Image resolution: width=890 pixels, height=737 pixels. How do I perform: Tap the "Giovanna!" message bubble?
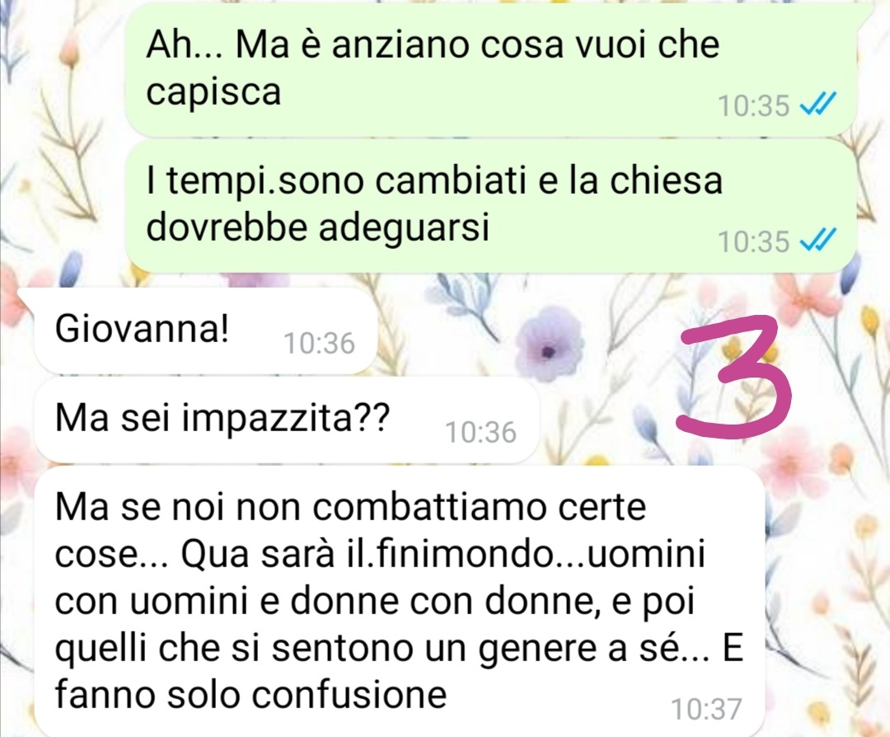(x=205, y=331)
